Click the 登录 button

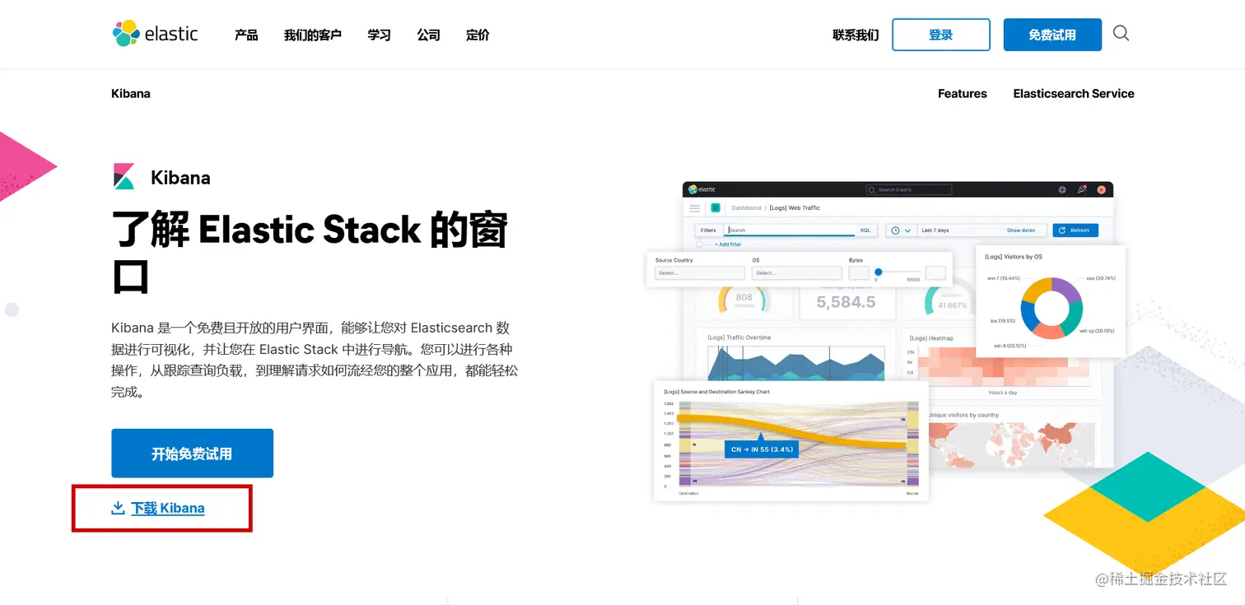coord(941,35)
